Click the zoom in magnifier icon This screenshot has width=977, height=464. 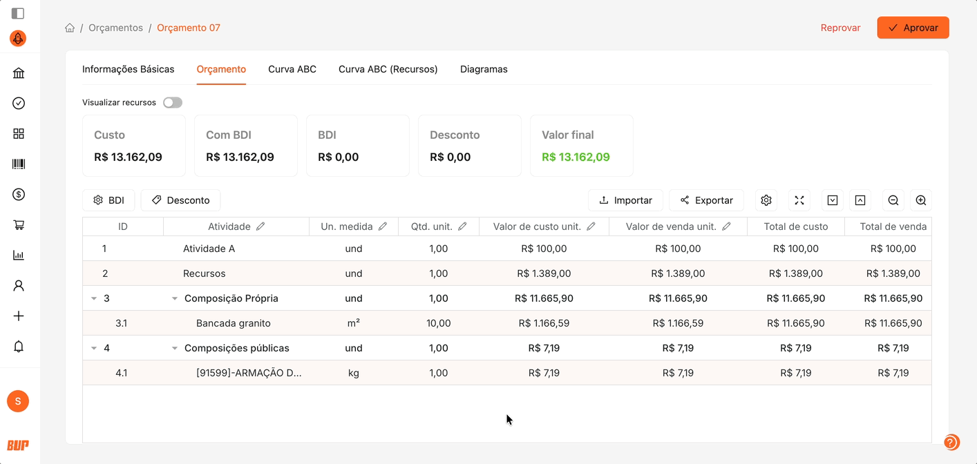(920, 200)
